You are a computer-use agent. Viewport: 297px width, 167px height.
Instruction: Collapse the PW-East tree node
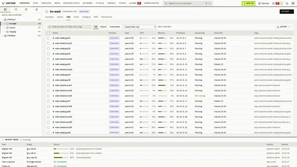(2, 19)
